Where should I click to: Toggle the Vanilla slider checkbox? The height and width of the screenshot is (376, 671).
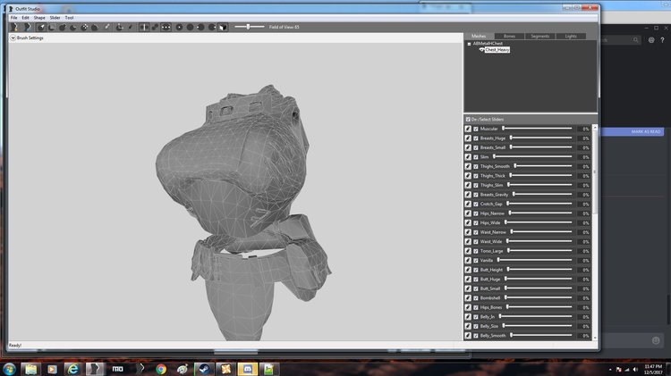[475, 260]
